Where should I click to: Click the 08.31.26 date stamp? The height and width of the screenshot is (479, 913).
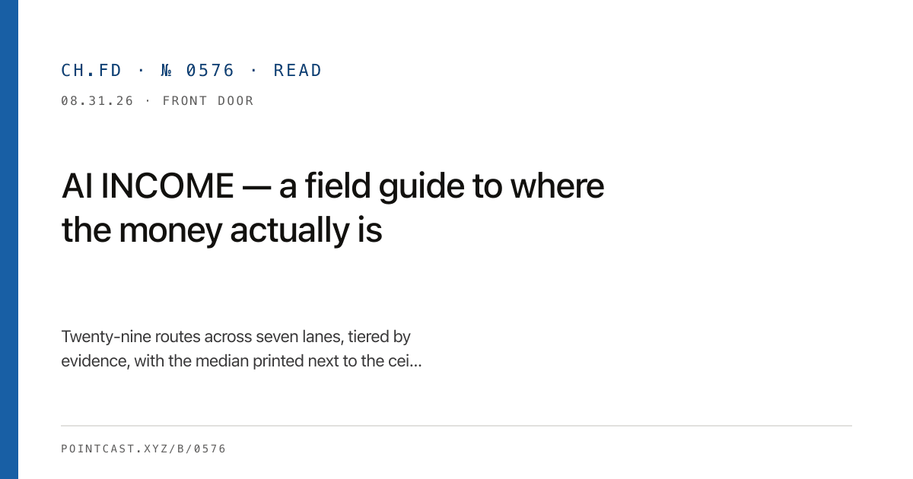coord(97,101)
